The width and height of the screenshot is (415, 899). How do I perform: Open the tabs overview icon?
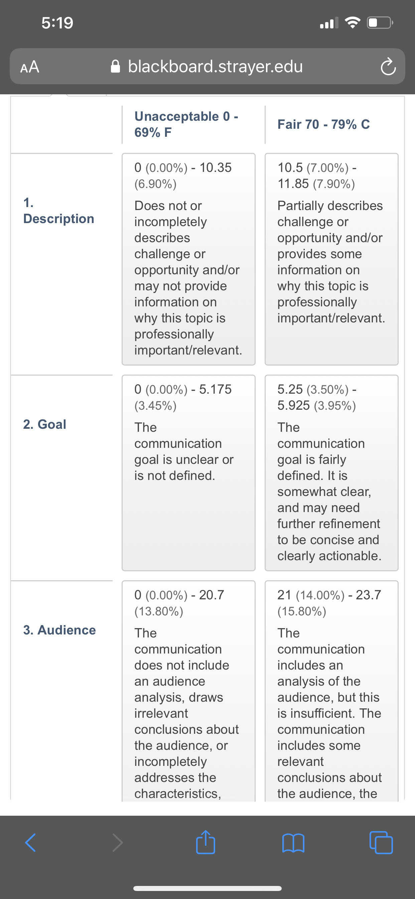point(381,842)
